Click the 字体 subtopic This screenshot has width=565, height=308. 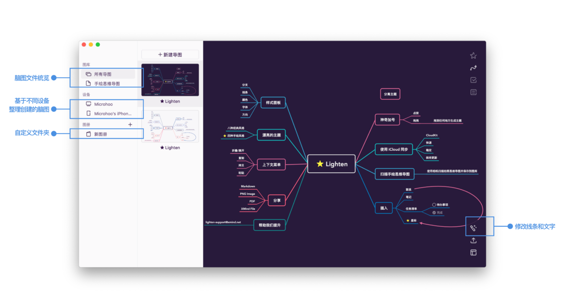click(x=245, y=107)
